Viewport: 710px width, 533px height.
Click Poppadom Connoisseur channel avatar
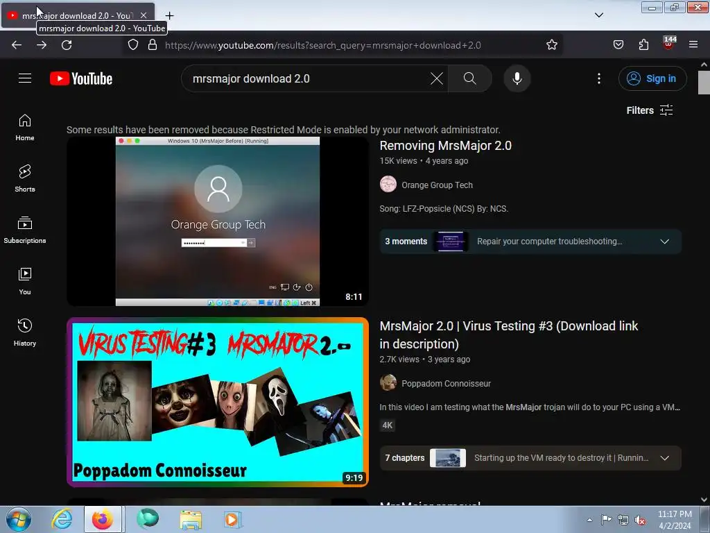coord(388,383)
